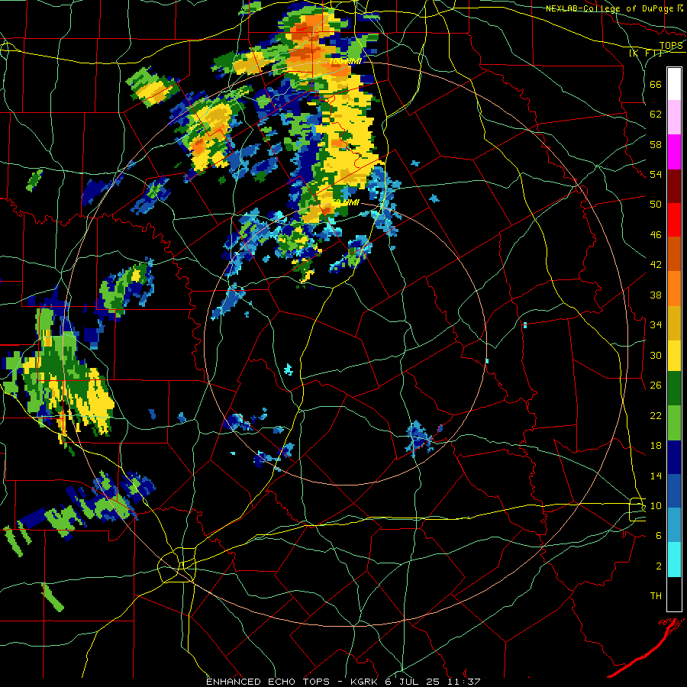
Task: Click the 18 value on the scale
Action: [x=656, y=446]
